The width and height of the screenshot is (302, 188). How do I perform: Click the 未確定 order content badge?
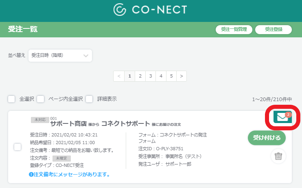point(61,158)
